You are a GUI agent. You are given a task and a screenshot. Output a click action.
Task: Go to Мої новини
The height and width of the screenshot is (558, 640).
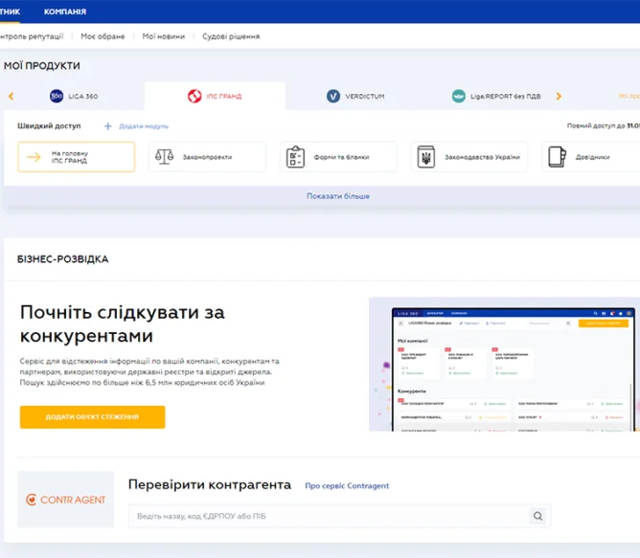(x=163, y=36)
